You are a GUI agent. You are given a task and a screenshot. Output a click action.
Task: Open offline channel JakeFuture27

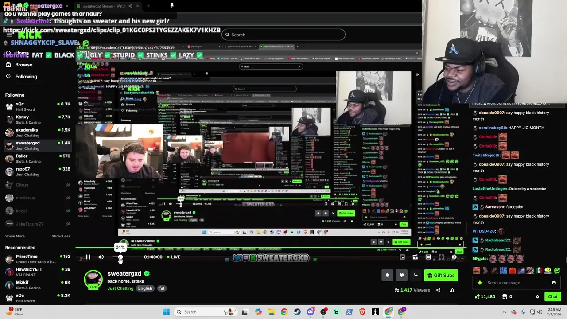point(38,224)
